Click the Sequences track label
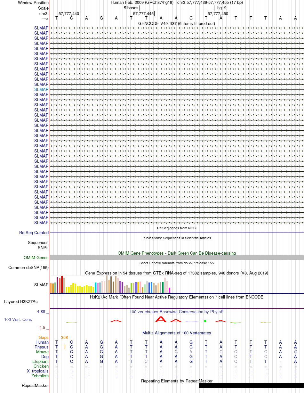This screenshot has width=304, height=393. pos(38,243)
